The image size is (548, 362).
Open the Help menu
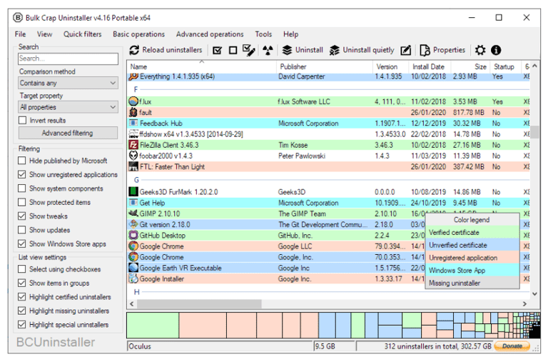coord(290,34)
